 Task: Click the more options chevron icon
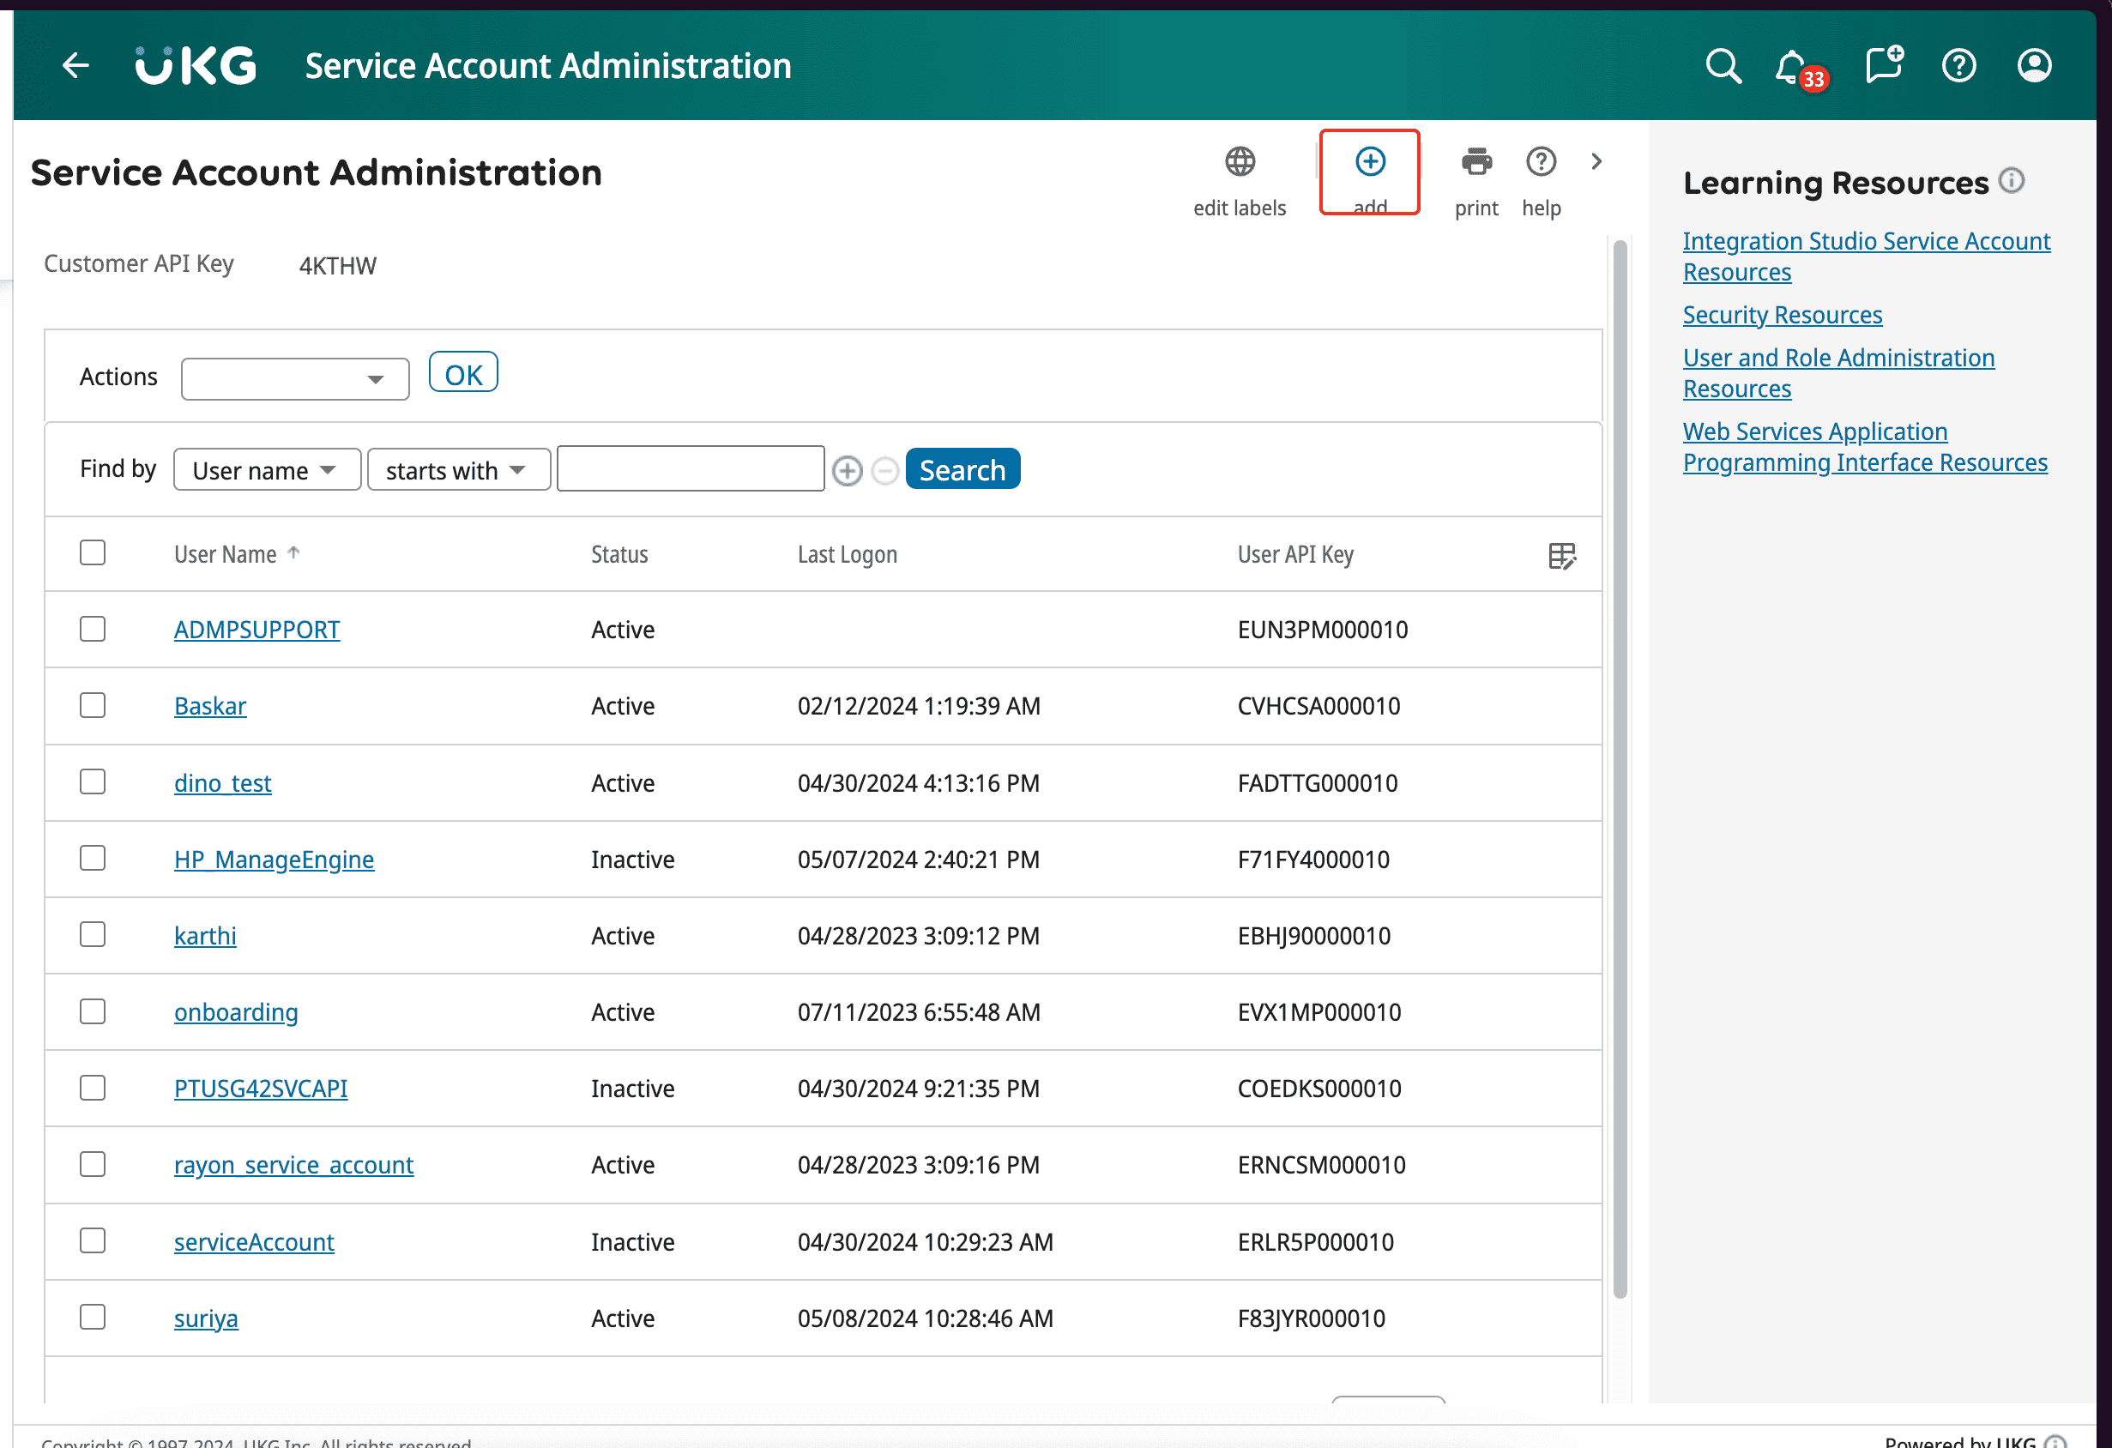tap(1596, 160)
